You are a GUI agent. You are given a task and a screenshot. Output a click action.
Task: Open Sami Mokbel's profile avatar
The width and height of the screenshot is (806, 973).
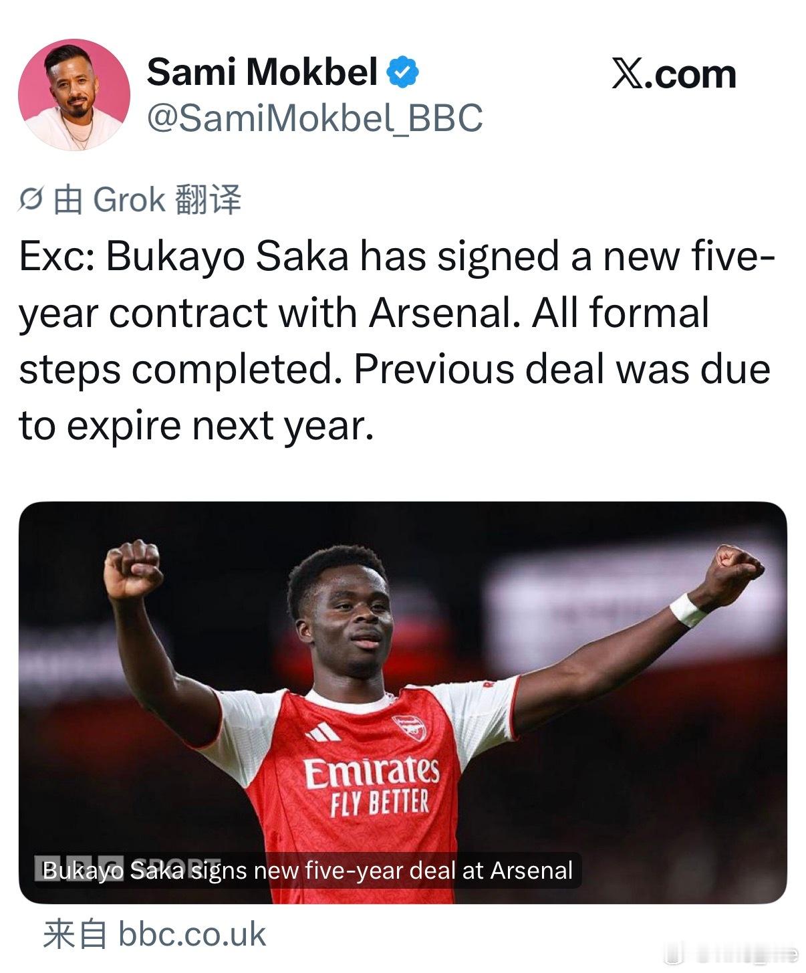click(74, 94)
